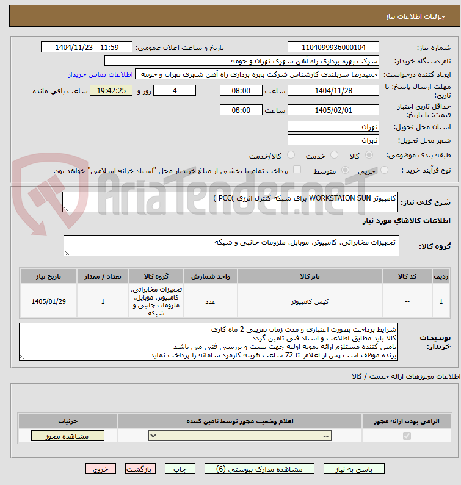Click the کد کالا column header
The image size is (461, 485).
(407, 276)
